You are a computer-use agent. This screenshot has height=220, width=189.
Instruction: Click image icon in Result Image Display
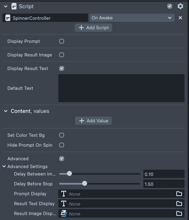point(64,213)
